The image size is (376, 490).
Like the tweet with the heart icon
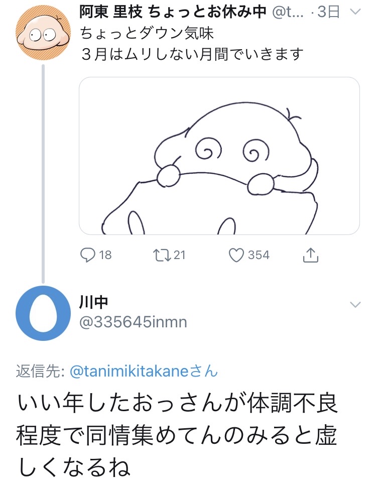[236, 255]
